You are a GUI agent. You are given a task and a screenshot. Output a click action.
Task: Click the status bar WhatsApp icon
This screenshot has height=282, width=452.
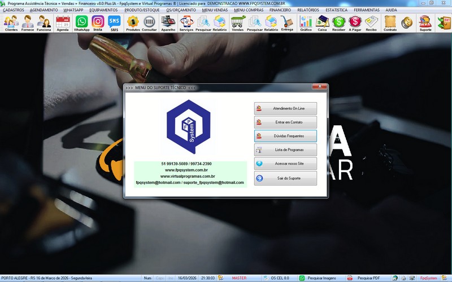pyautogui.click(x=302, y=278)
